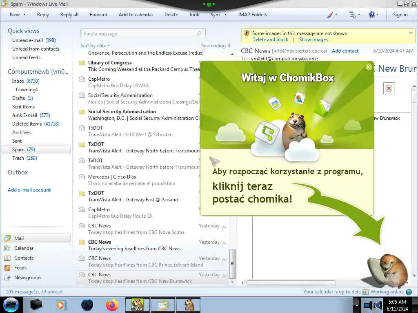The image size is (418, 313).
Task: Click the Windows Start orb
Action: (x=11, y=305)
